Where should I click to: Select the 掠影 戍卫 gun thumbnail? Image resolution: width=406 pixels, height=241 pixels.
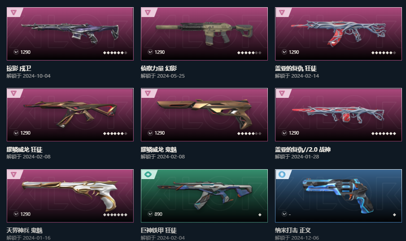(70, 33)
